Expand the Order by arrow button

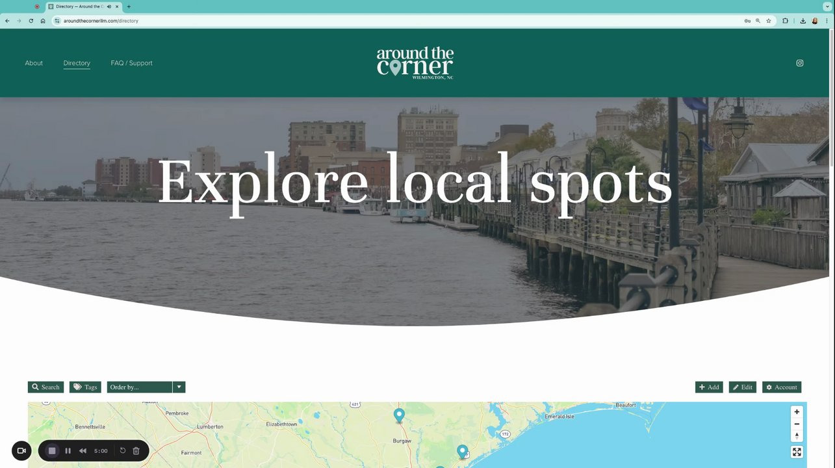point(179,387)
